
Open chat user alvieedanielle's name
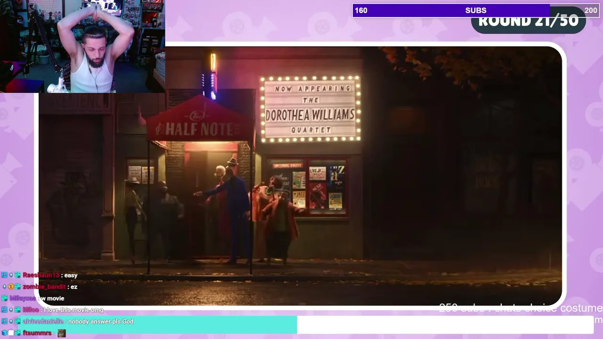coord(43,322)
